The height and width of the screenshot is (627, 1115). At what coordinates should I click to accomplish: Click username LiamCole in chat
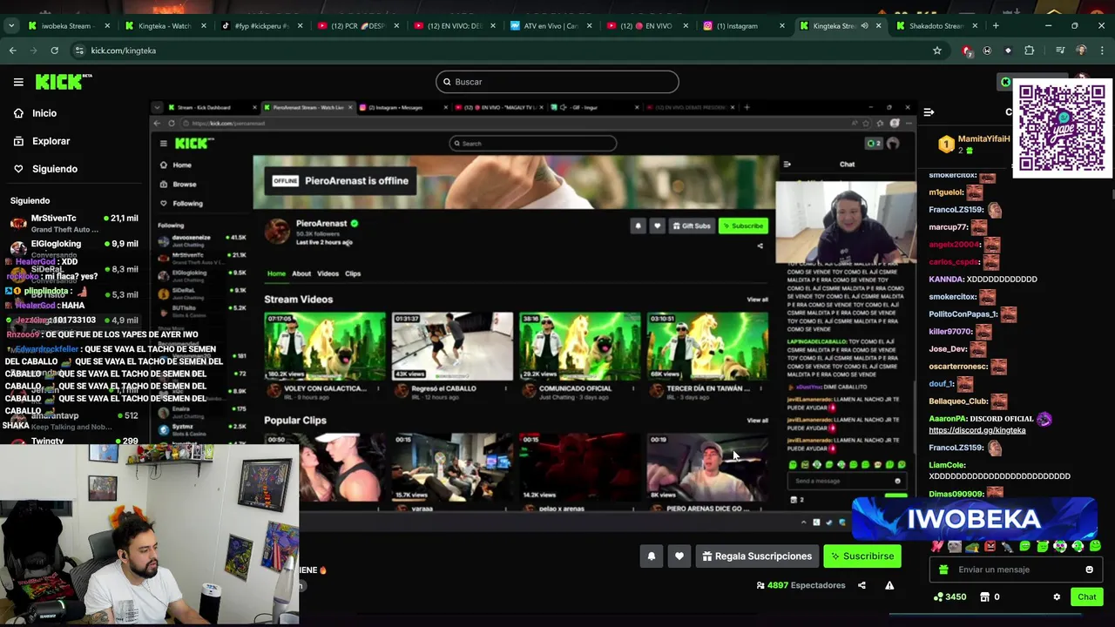click(947, 466)
